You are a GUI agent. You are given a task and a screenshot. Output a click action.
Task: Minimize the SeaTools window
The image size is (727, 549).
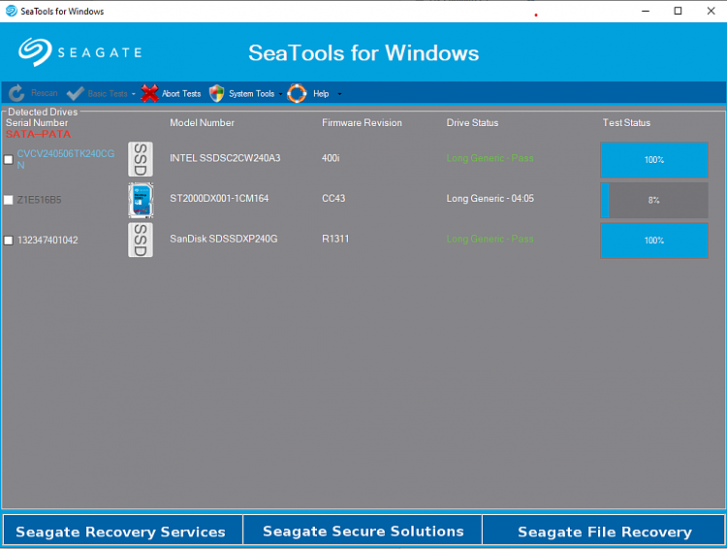coord(645,11)
